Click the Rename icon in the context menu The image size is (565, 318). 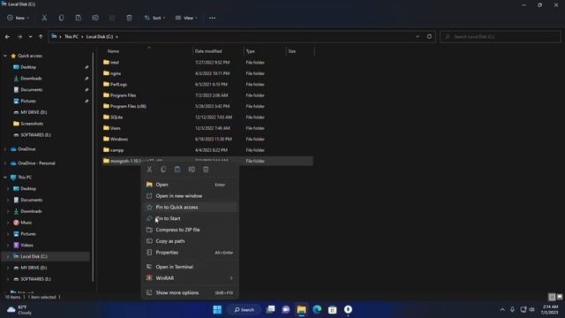tap(192, 170)
